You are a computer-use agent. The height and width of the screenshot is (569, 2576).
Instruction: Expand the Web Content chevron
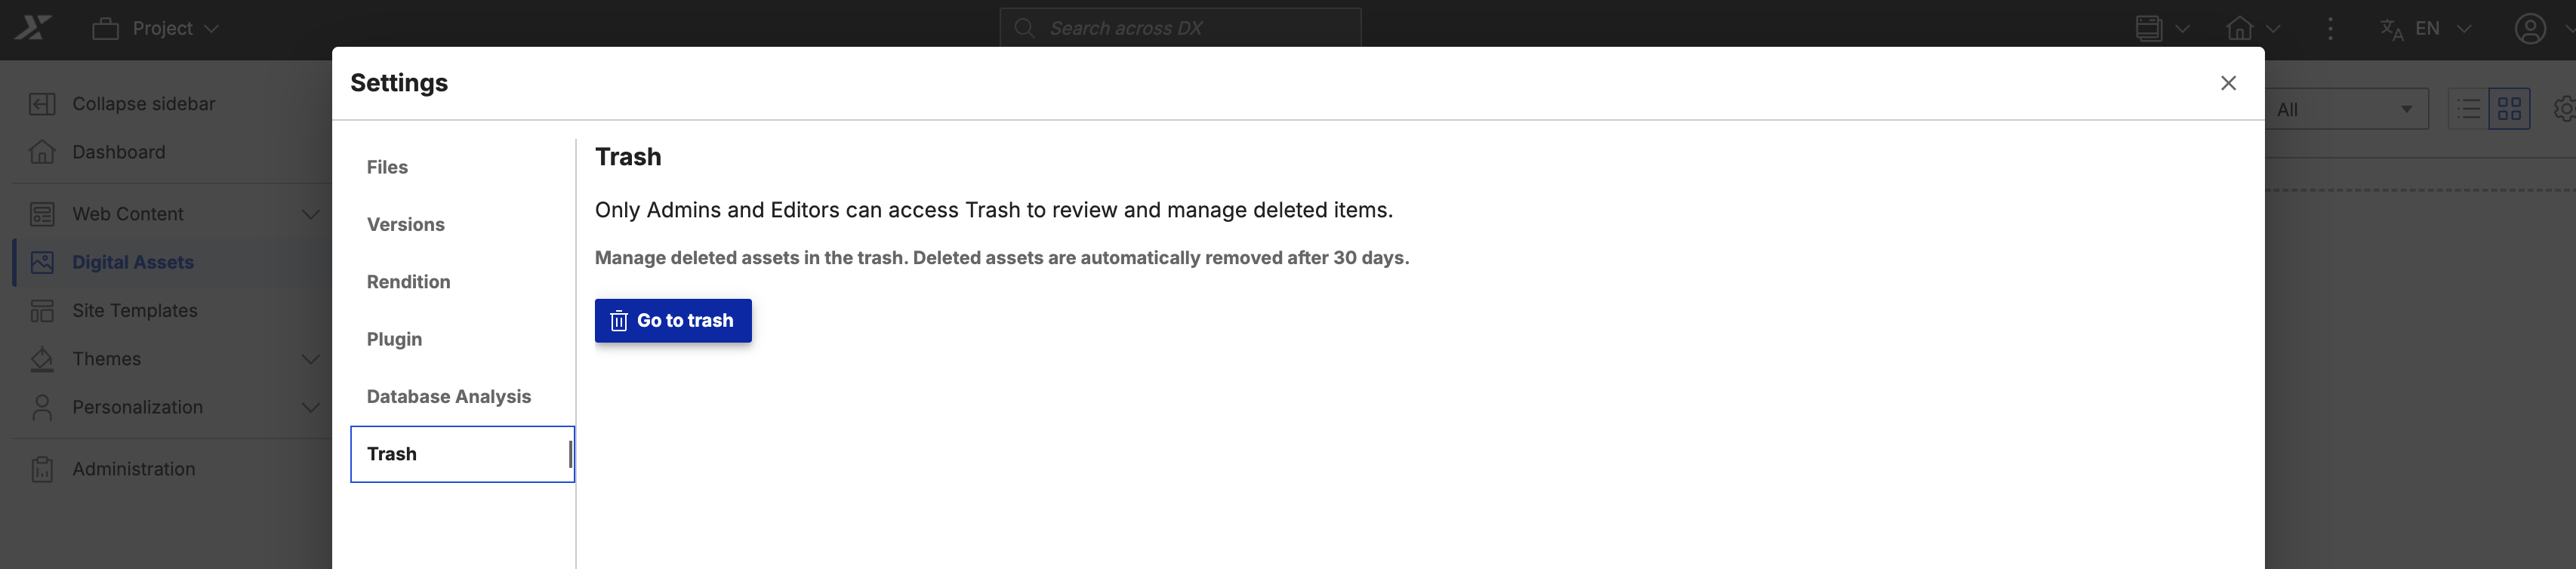click(x=310, y=214)
